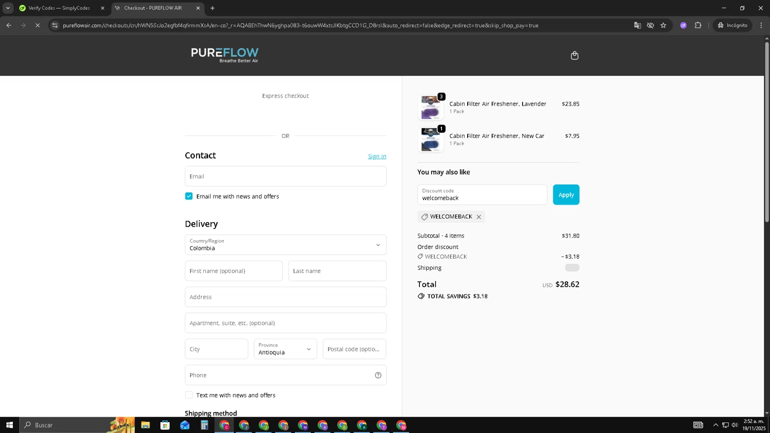This screenshot has height=433, width=770.
Task: Open the Province dropdown
Action: (285, 349)
